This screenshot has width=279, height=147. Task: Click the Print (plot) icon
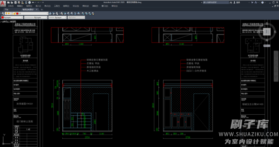(x=29, y=2)
